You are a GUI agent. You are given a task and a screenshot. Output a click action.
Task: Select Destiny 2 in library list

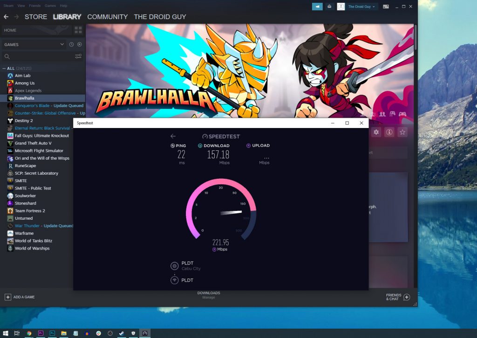[x=42, y=121]
